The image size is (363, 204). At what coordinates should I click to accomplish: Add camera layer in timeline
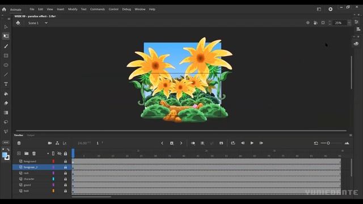50,143
